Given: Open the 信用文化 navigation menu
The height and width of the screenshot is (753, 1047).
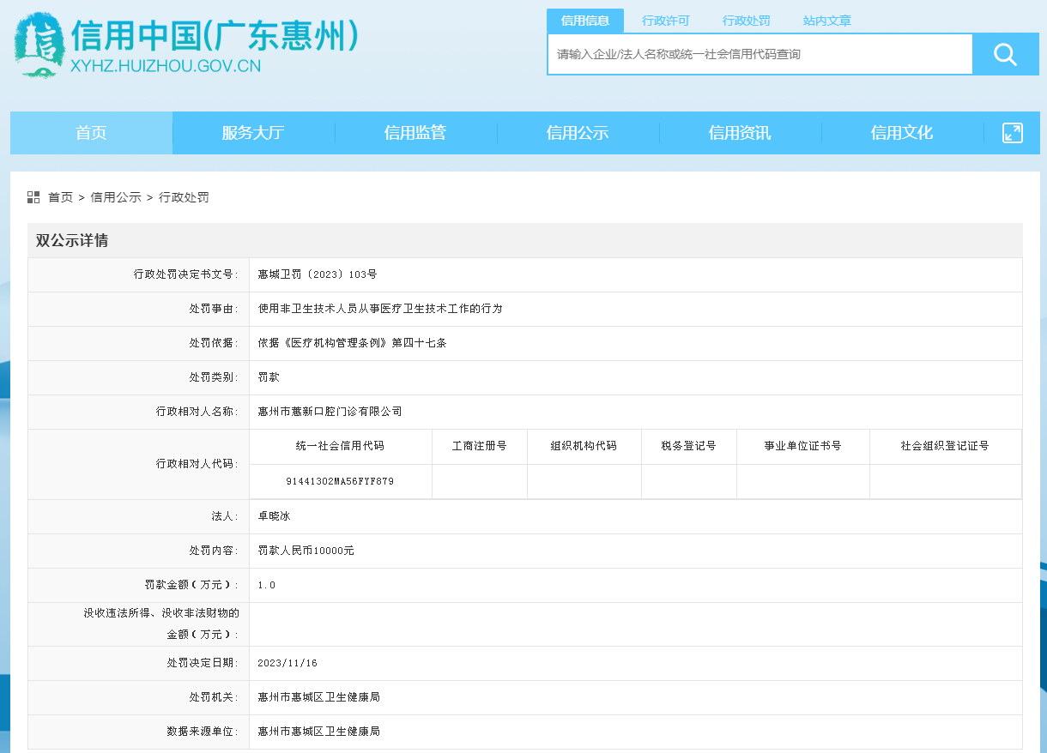Looking at the screenshot, I should [902, 133].
